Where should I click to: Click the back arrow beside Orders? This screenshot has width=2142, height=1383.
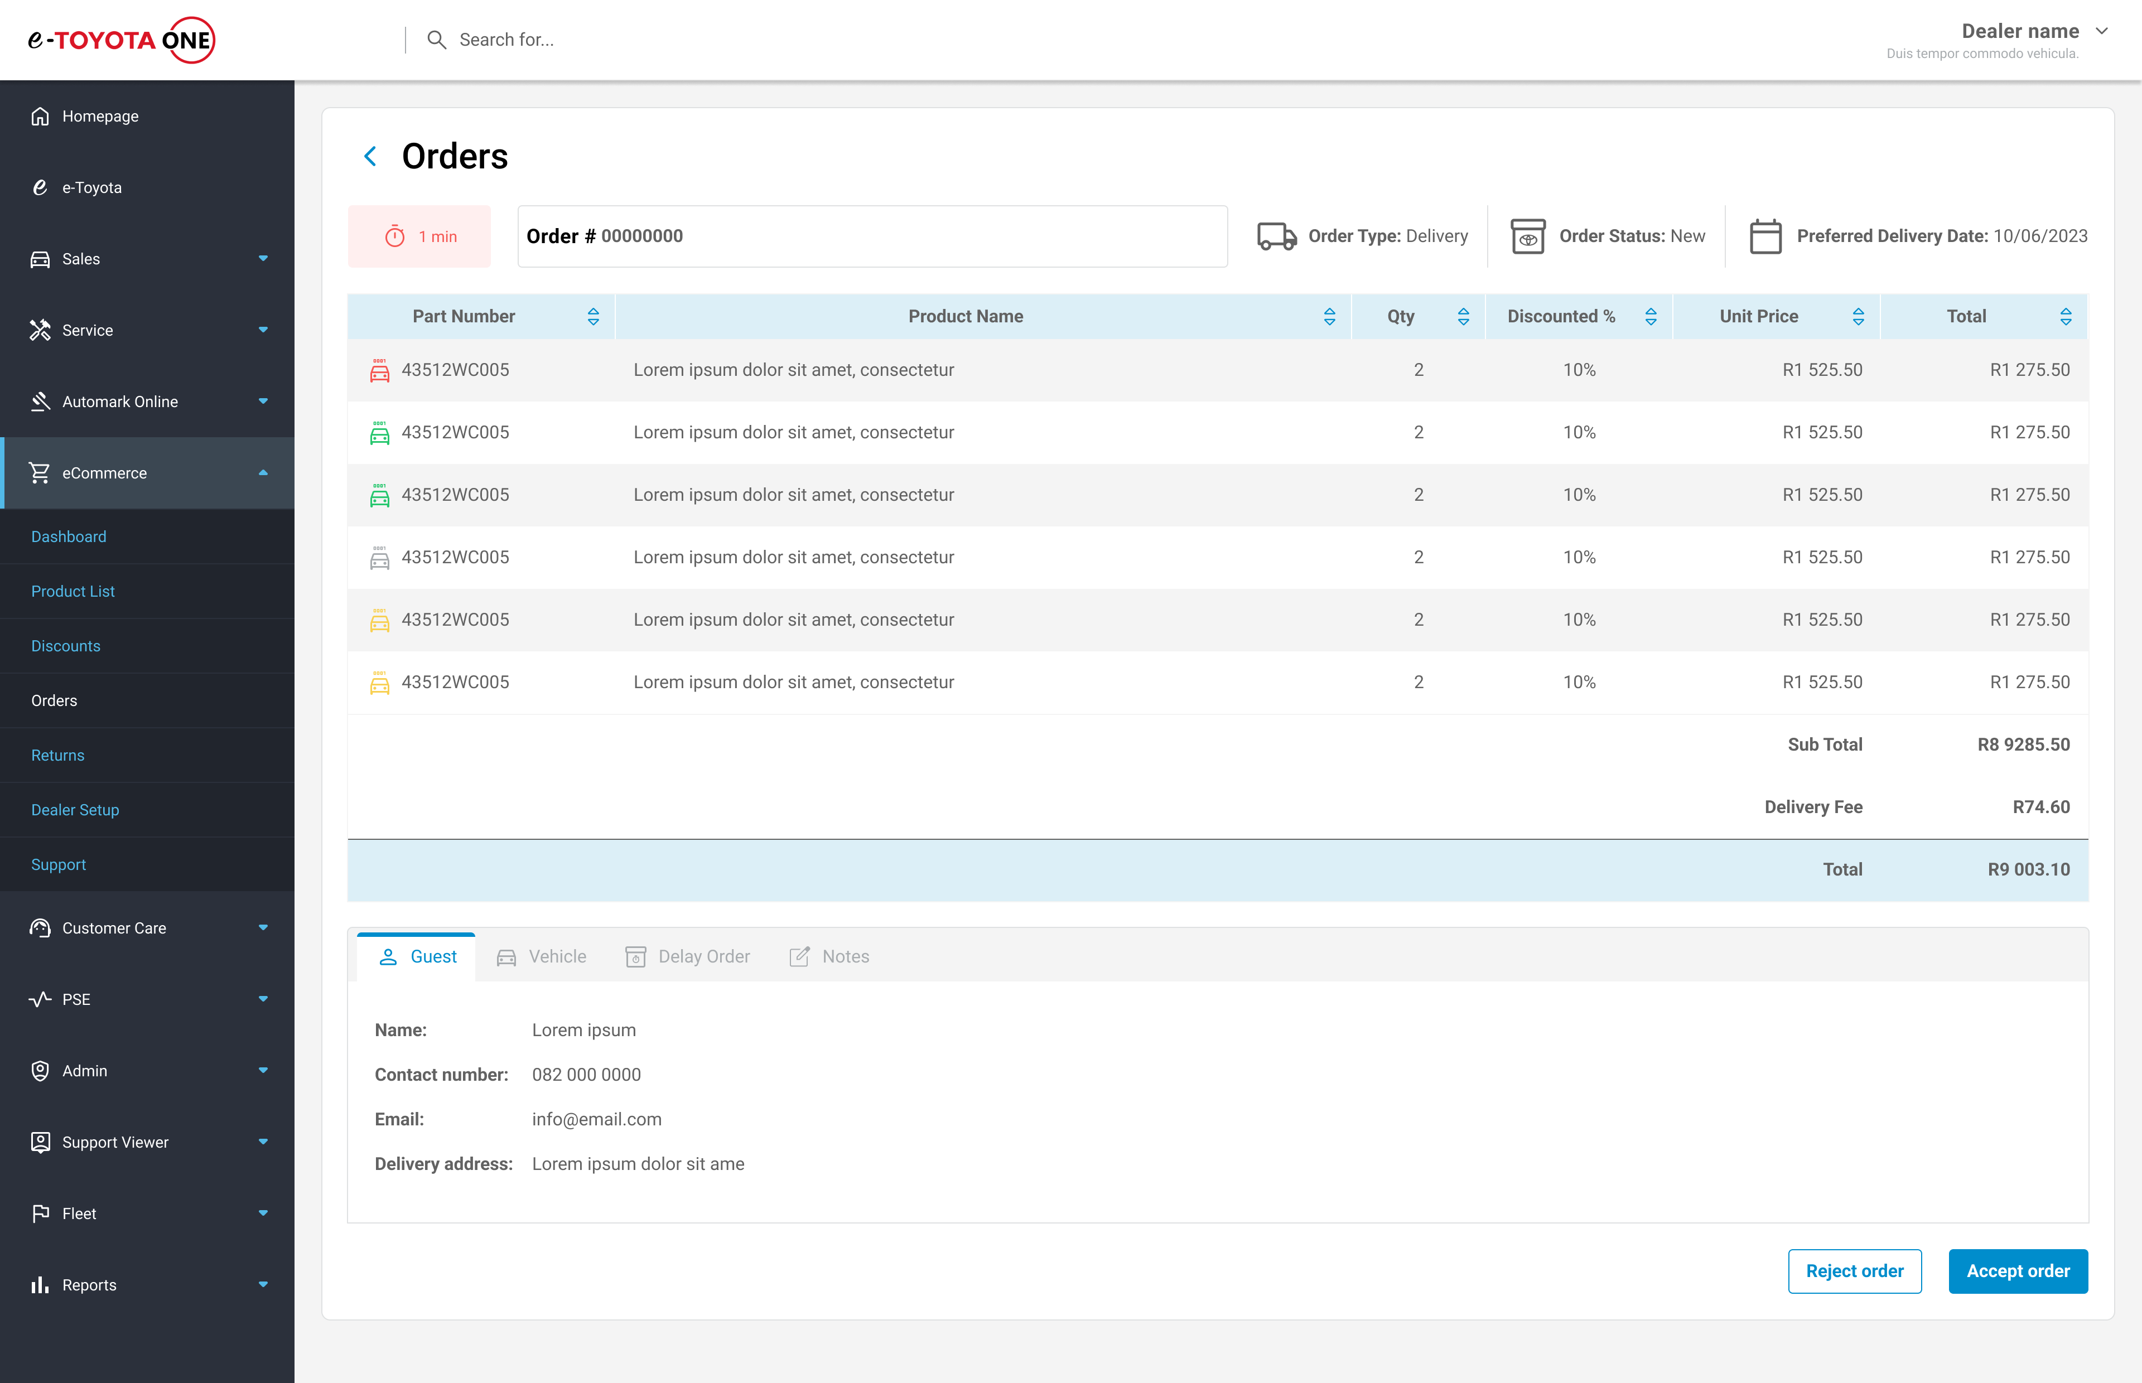pyautogui.click(x=370, y=156)
